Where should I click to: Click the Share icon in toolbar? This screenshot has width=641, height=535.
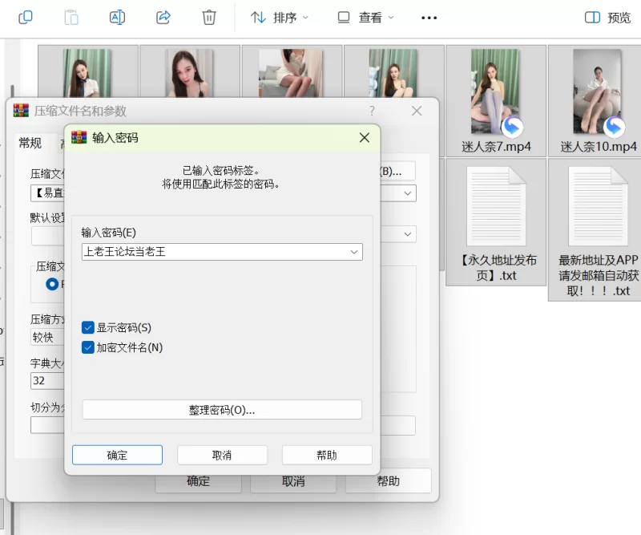163,18
